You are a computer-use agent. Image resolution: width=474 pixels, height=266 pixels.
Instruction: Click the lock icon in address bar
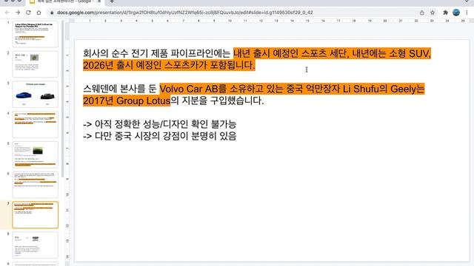pyautogui.click(x=52, y=13)
